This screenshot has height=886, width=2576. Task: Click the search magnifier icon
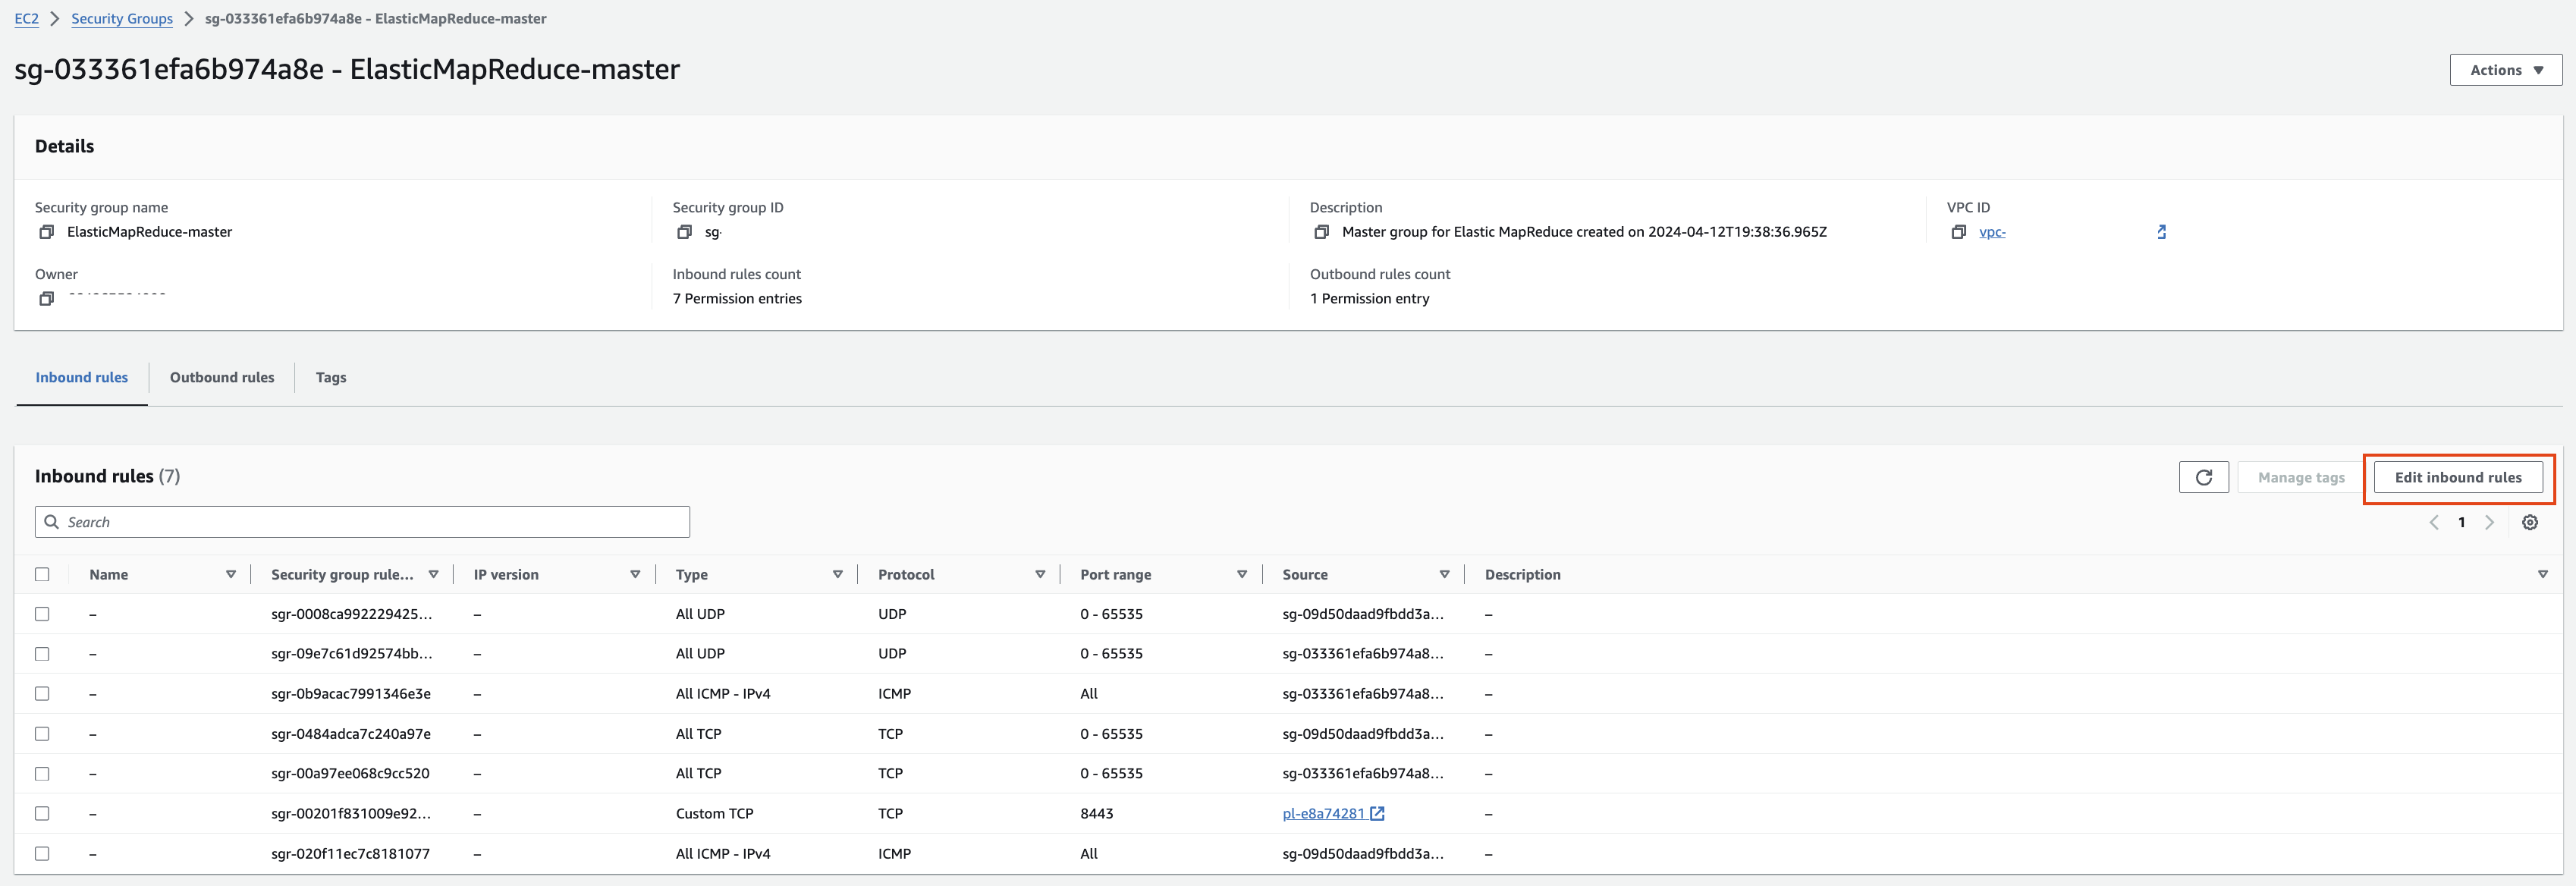(52, 522)
